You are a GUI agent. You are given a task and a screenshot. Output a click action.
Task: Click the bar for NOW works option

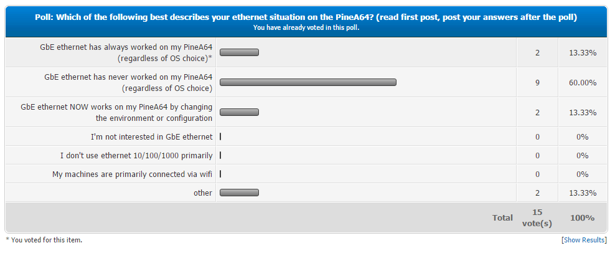(x=239, y=112)
